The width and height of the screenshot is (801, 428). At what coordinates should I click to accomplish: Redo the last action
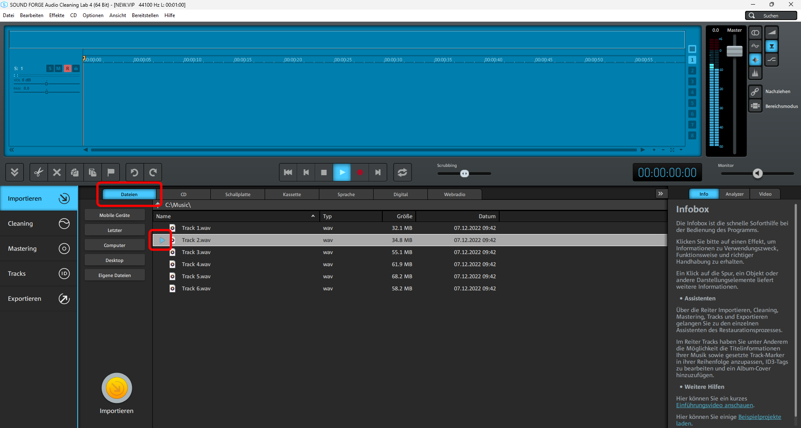(x=153, y=172)
